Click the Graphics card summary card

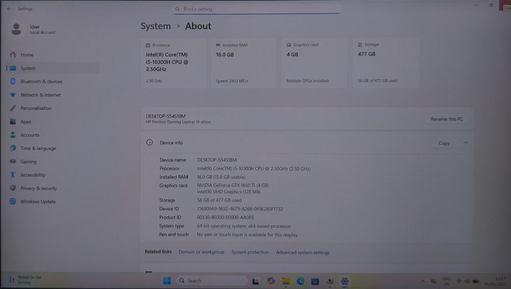[x=314, y=63]
